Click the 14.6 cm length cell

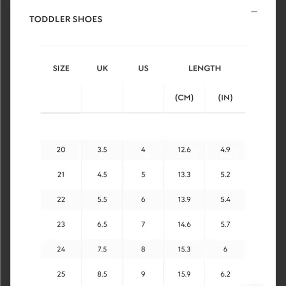tap(184, 224)
